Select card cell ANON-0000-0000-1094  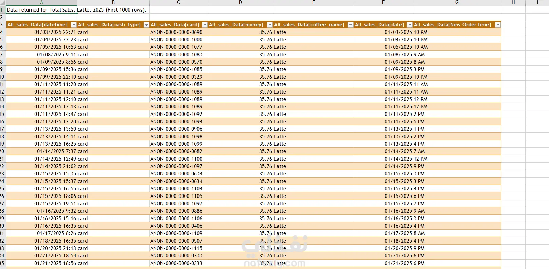click(179, 122)
